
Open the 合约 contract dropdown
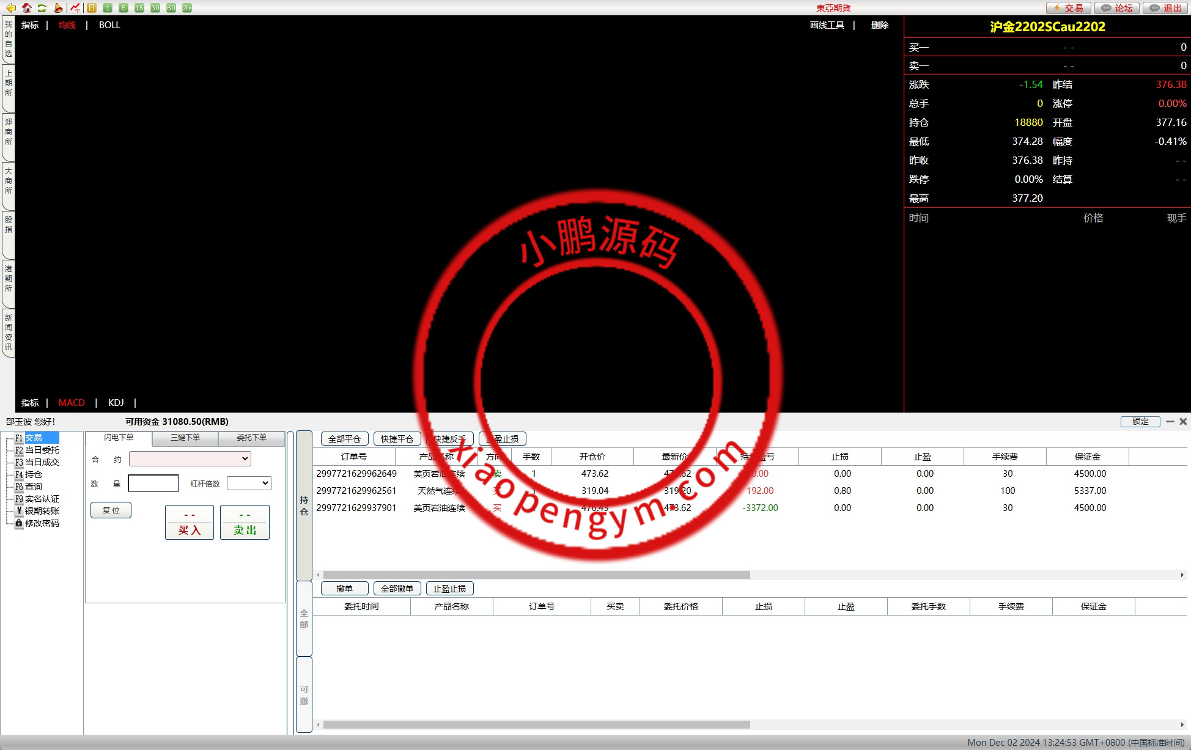(x=190, y=458)
